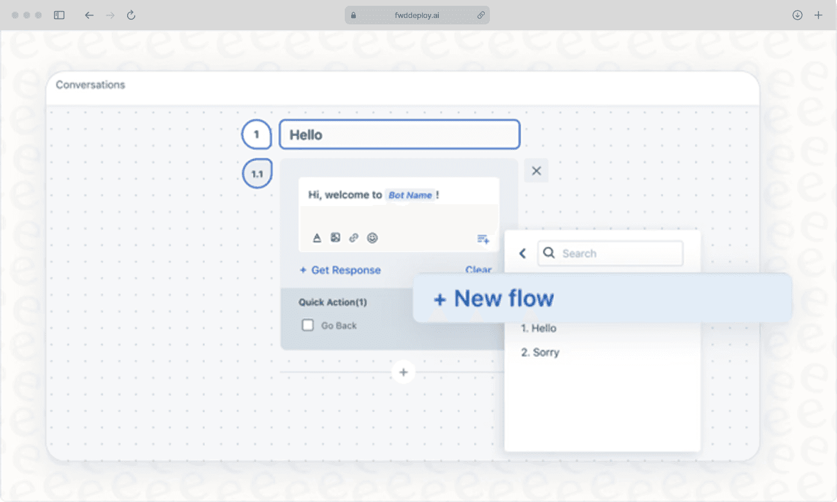Click the search magnifier icon

pos(549,253)
